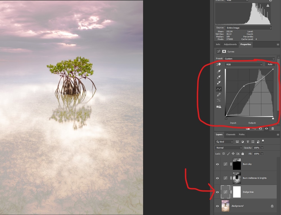Hide the Burn midtones & brights layer
Screen dimensions: 281x215
coord(217,178)
